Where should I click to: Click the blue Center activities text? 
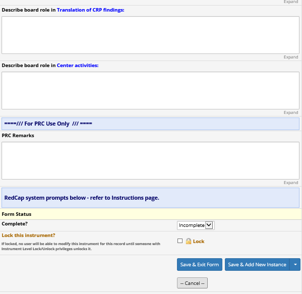pos(78,66)
